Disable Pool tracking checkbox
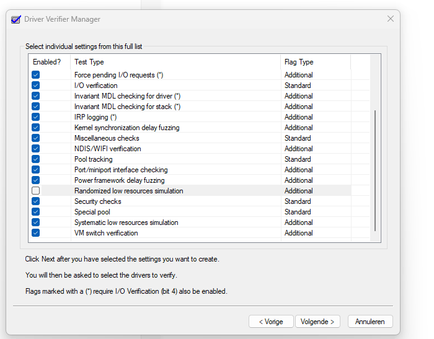434x339 pixels. click(36, 159)
